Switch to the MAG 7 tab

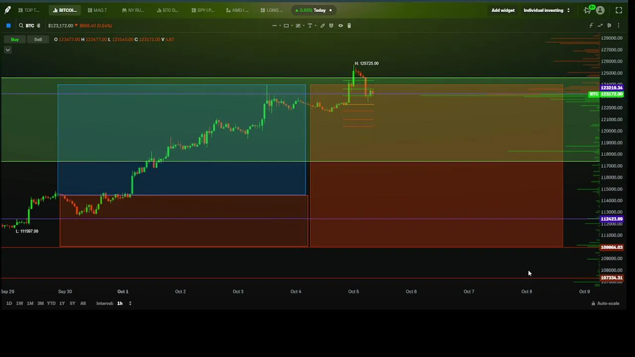pyautogui.click(x=97, y=10)
